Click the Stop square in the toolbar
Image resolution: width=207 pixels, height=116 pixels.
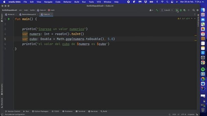click(x=189, y=10)
